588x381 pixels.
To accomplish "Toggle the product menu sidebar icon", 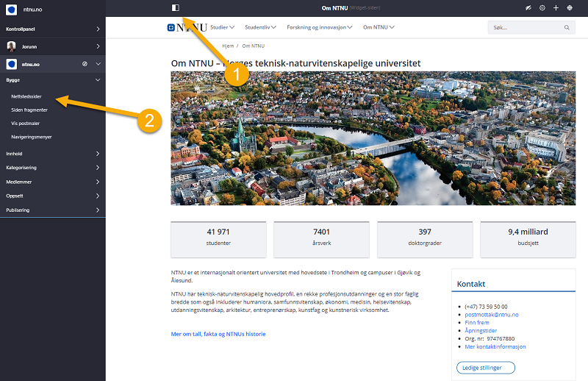I will click(x=176, y=8).
